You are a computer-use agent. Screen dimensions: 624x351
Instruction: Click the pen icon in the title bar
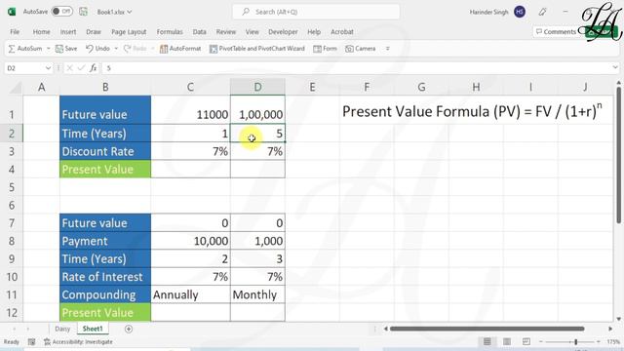point(542,12)
